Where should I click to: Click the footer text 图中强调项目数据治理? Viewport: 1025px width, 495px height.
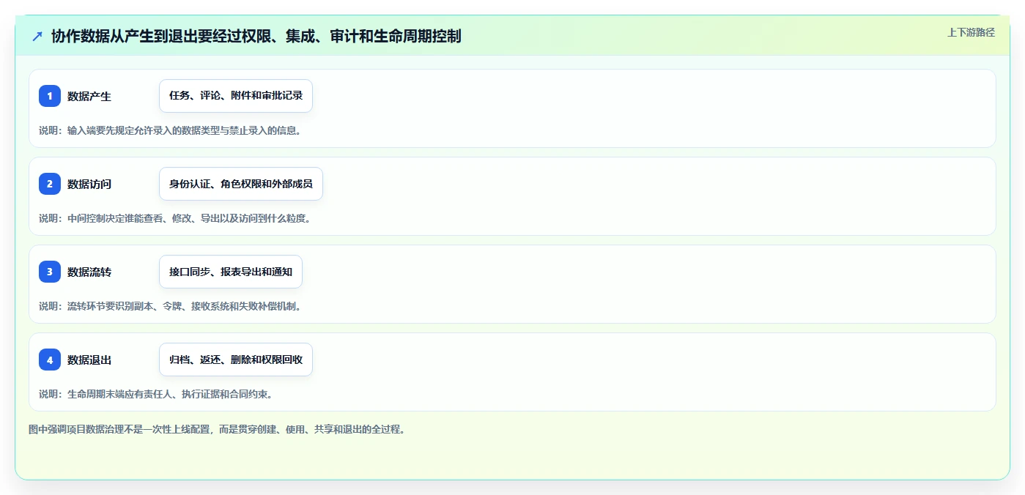point(217,429)
